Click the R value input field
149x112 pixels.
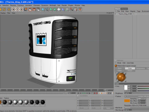coord(133,86)
